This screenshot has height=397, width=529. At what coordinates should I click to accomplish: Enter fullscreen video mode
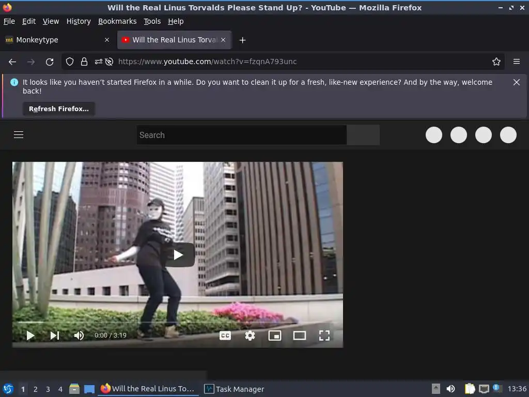(324, 335)
